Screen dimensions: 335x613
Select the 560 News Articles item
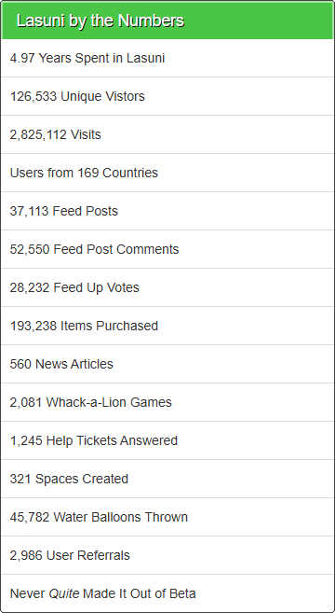tap(167, 365)
